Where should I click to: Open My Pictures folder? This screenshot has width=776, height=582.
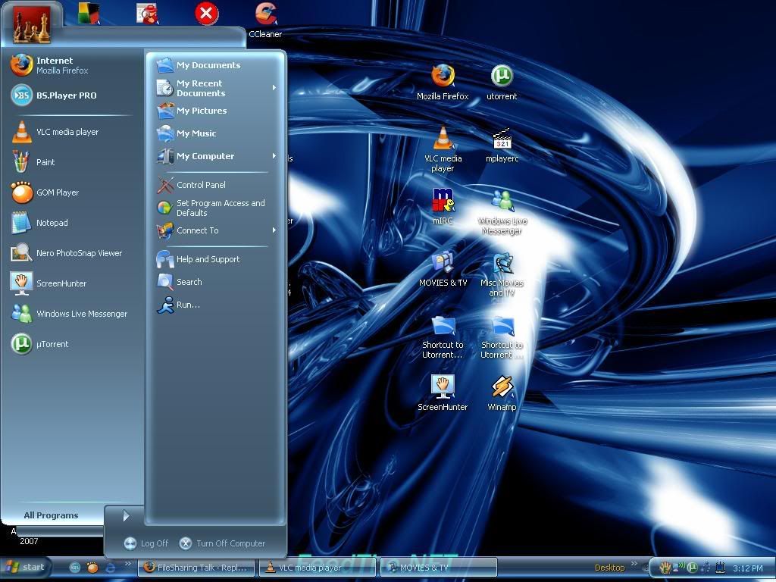(216, 111)
